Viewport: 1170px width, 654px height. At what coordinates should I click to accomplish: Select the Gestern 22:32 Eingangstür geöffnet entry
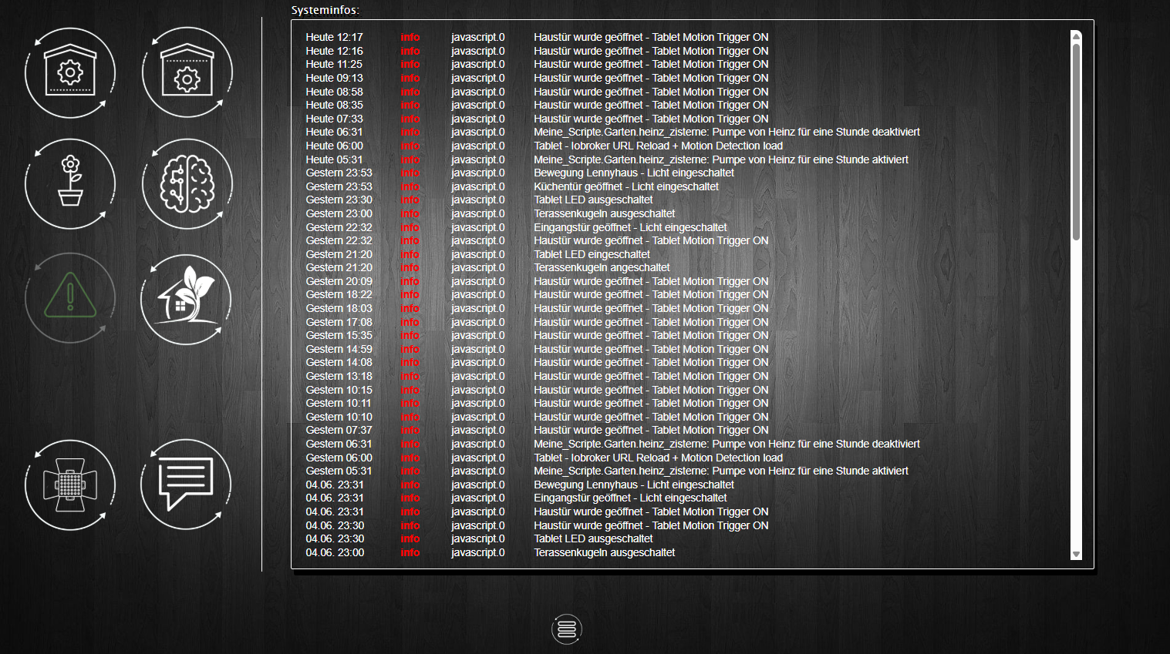[x=630, y=227]
